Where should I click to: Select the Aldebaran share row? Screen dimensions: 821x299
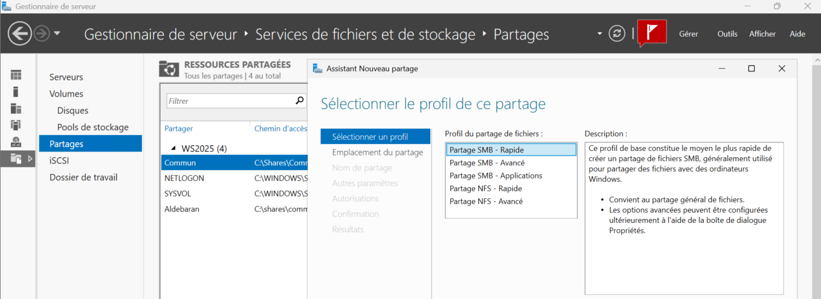[182, 209]
